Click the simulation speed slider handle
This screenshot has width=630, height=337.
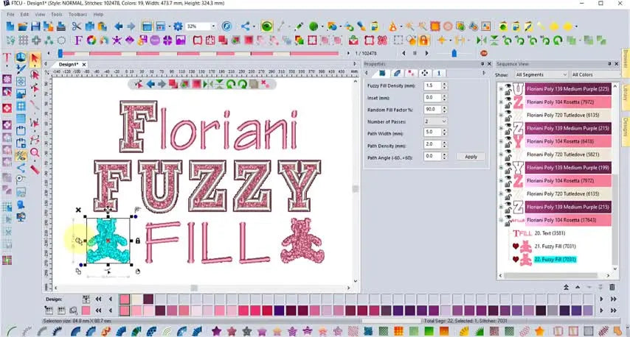(x=454, y=53)
